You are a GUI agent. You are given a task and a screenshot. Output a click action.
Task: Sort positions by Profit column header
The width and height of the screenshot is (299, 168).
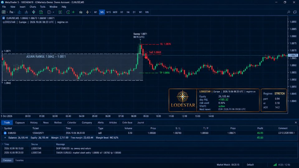pyautogui.click(x=260, y=128)
